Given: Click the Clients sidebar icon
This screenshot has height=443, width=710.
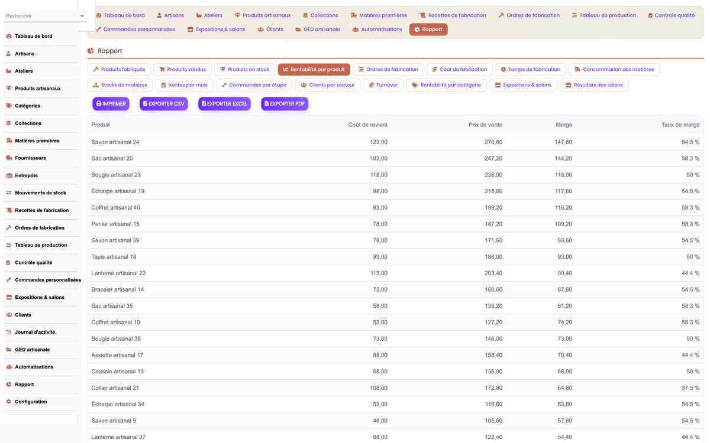Looking at the screenshot, I should click(9, 315).
